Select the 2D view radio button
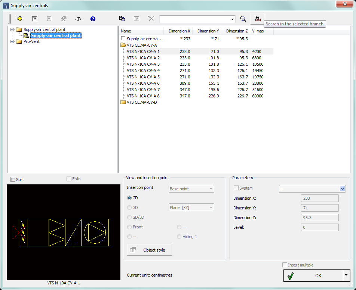This screenshot has height=290, width=356. pyautogui.click(x=129, y=198)
